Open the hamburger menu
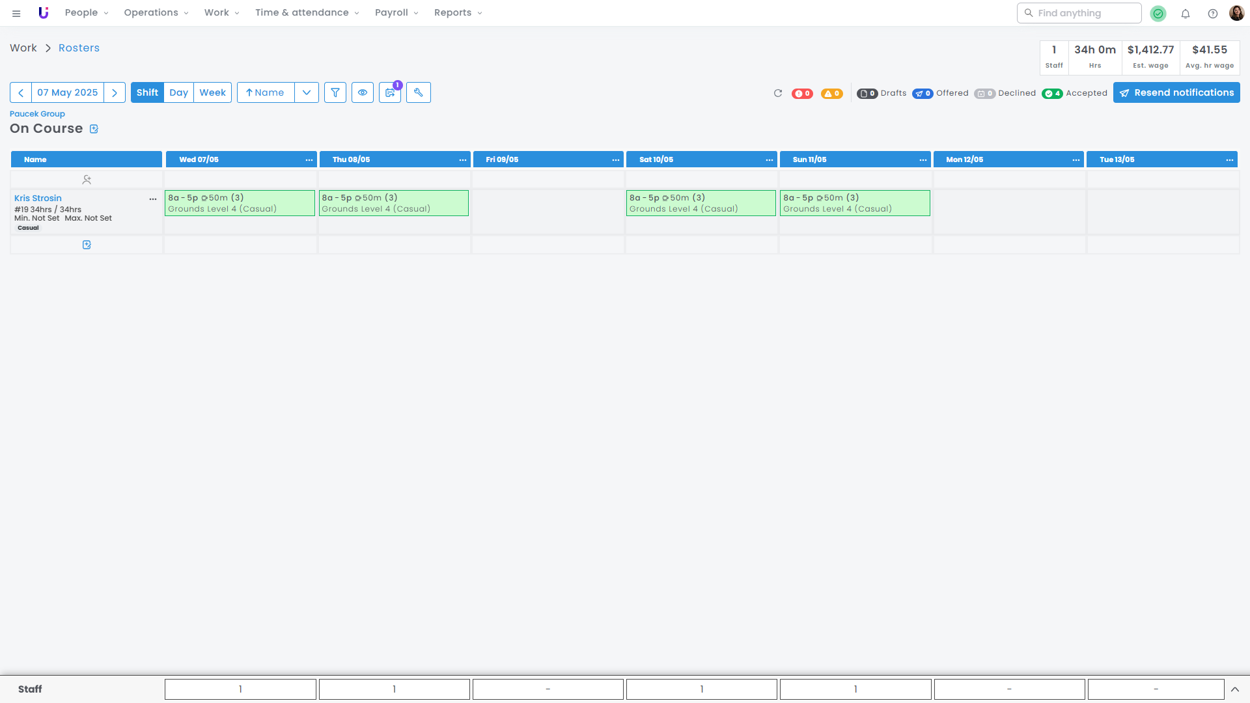Viewport: 1250px width, 703px height. click(x=16, y=13)
